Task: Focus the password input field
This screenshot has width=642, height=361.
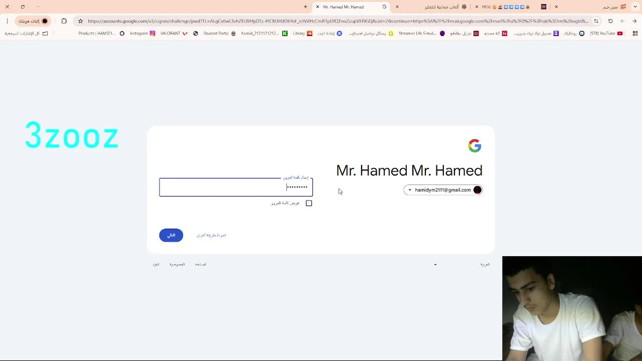Action: click(x=236, y=187)
